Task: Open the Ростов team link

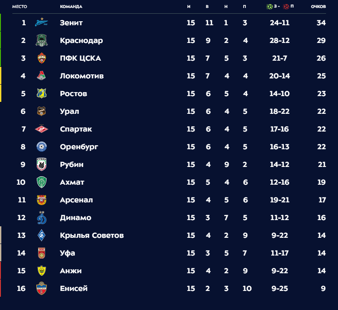Action: (74, 93)
